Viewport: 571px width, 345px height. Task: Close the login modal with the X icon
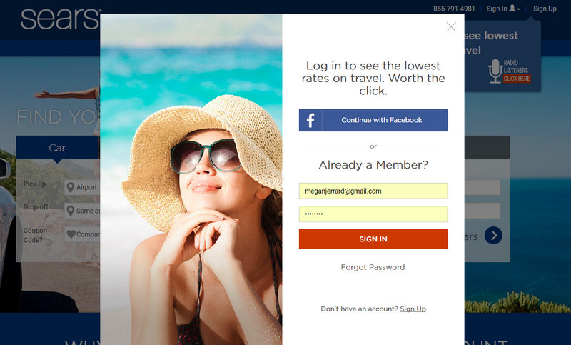(x=451, y=27)
